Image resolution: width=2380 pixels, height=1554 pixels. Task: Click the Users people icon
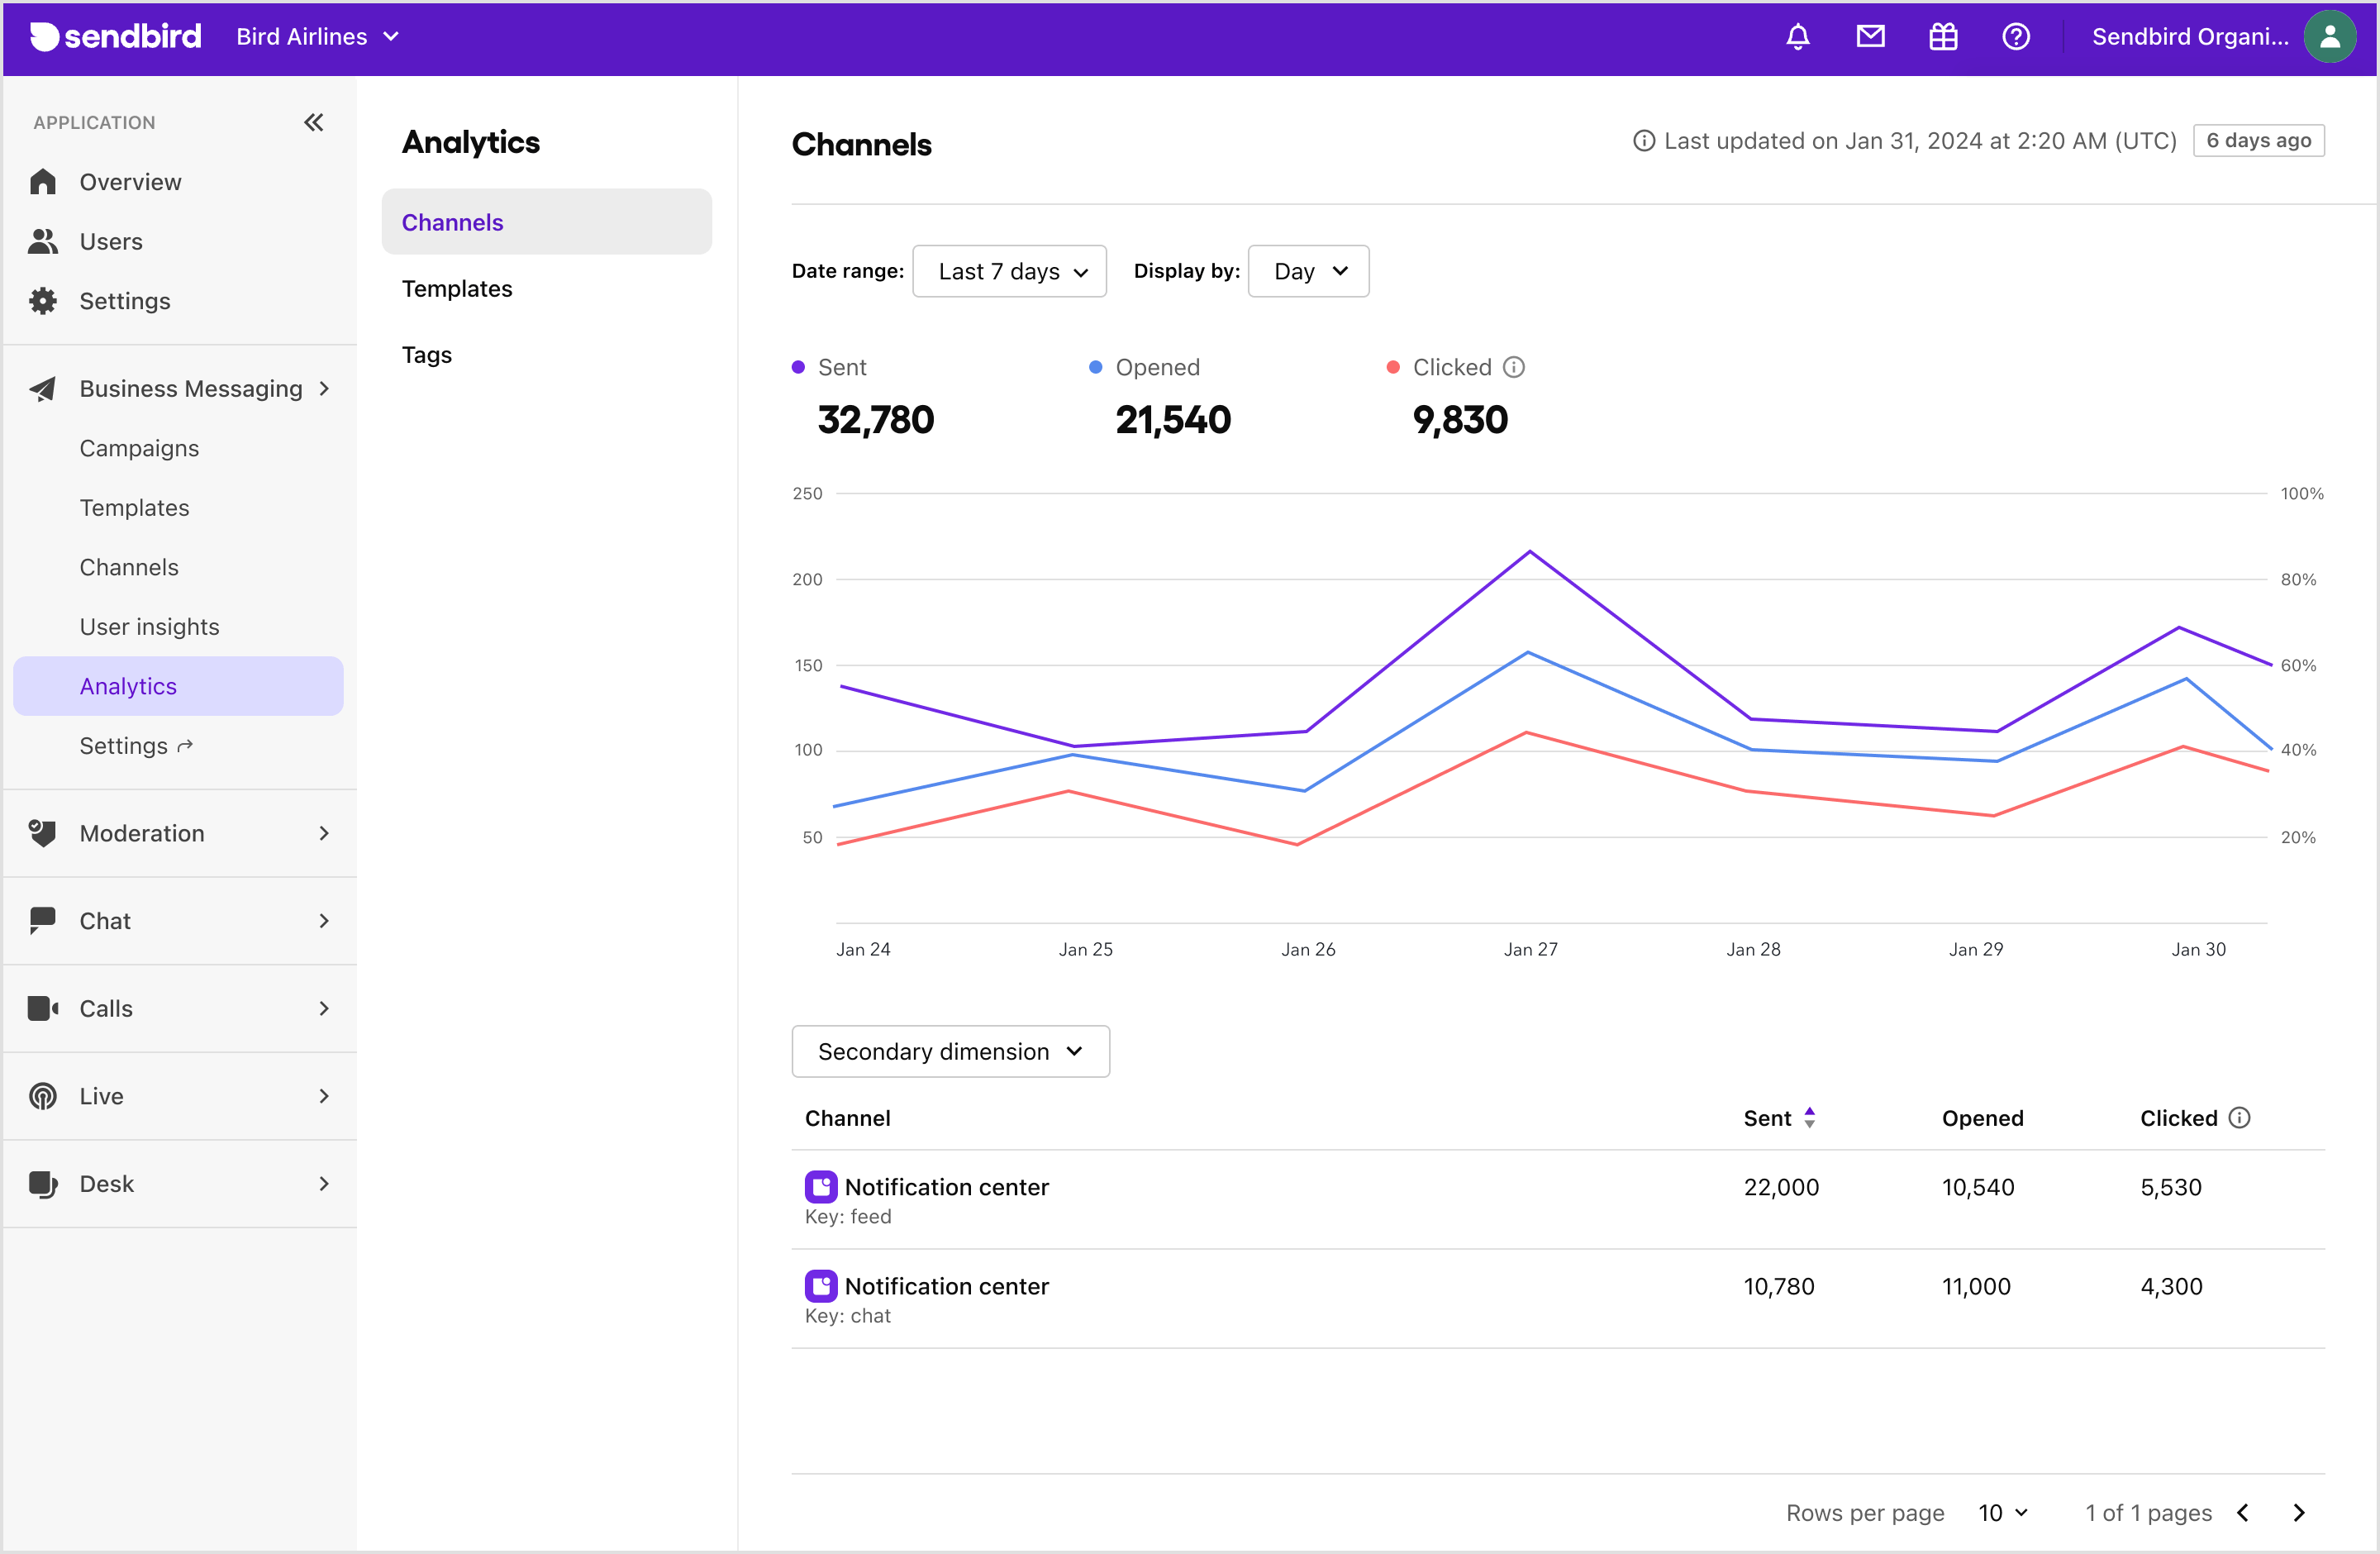click(x=43, y=241)
